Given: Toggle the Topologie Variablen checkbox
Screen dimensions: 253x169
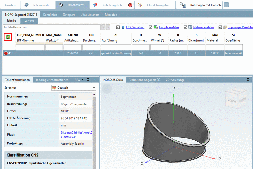Looking at the screenshot, I should point(220,27).
